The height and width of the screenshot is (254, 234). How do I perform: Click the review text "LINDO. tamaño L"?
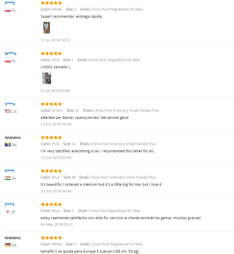click(x=55, y=67)
